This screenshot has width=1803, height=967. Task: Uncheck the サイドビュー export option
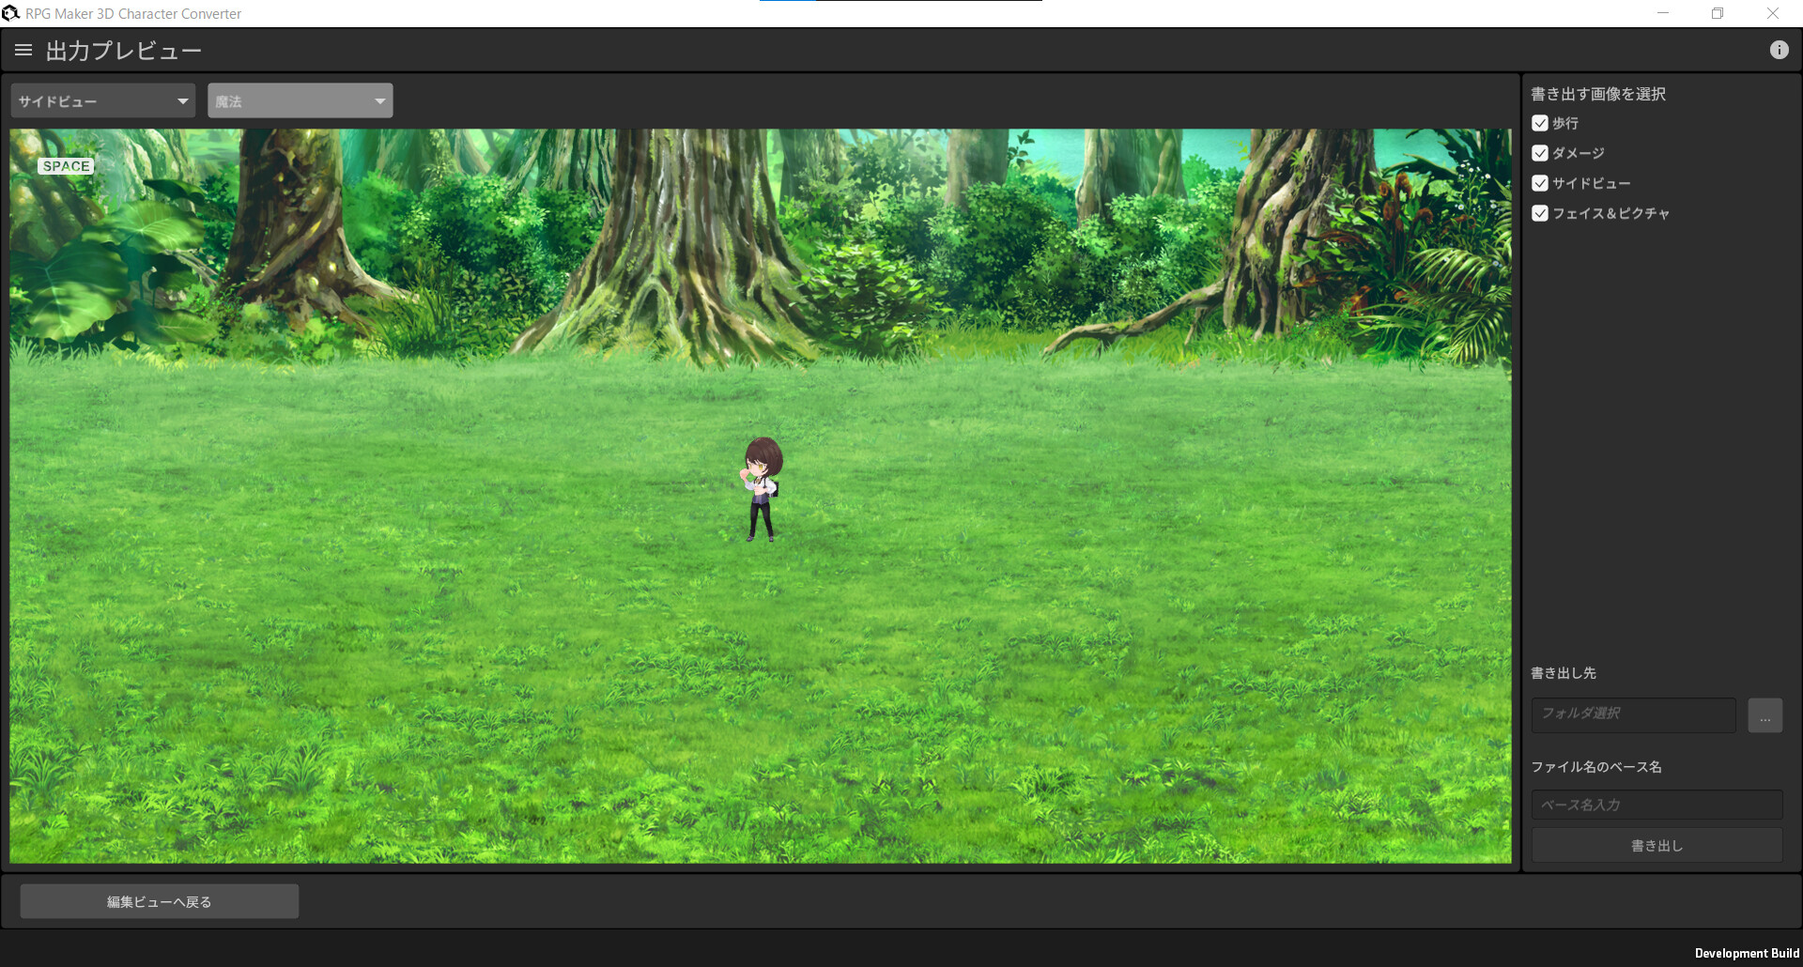click(1539, 183)
